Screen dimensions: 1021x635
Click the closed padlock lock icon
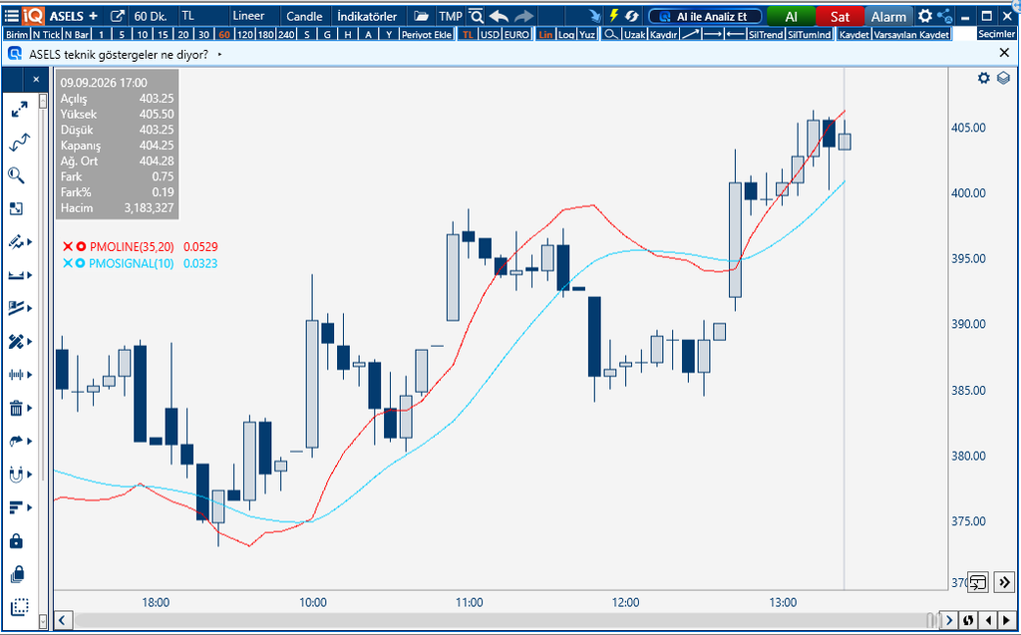tap(16, 541)
